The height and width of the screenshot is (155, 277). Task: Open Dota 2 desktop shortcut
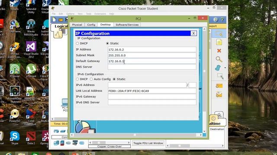(x=31, y=138)
